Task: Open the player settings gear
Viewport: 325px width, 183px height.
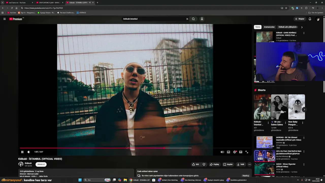Action: coord(235,152)
